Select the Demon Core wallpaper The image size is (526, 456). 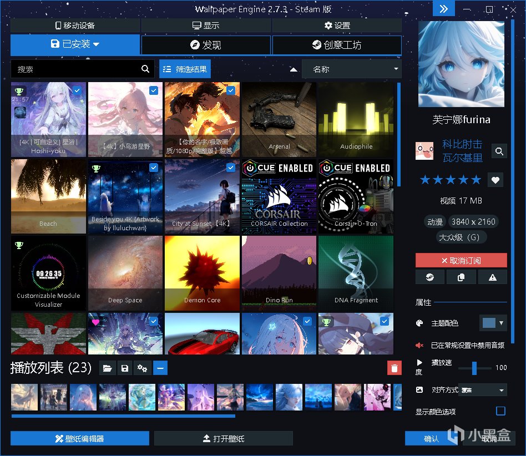pyautogui.click(x=203, y=273)
